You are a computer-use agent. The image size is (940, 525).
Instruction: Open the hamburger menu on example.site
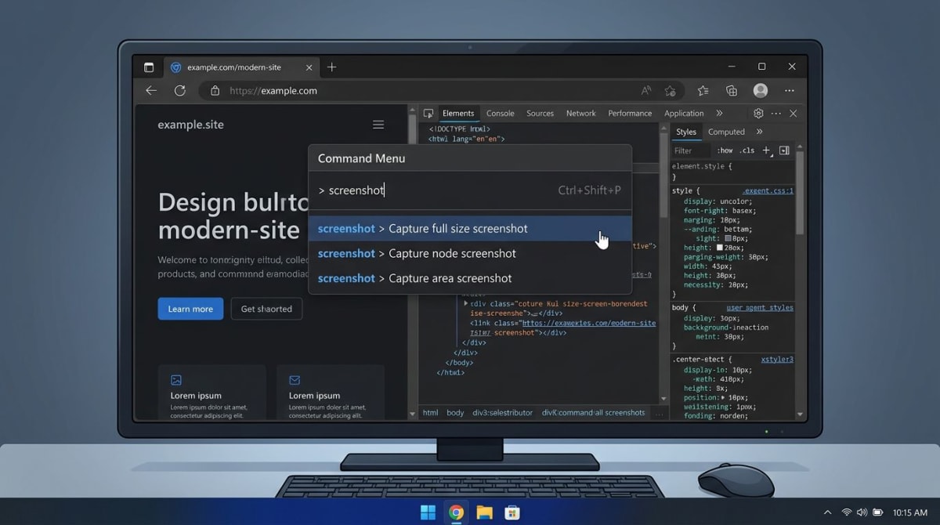(378, 125)
